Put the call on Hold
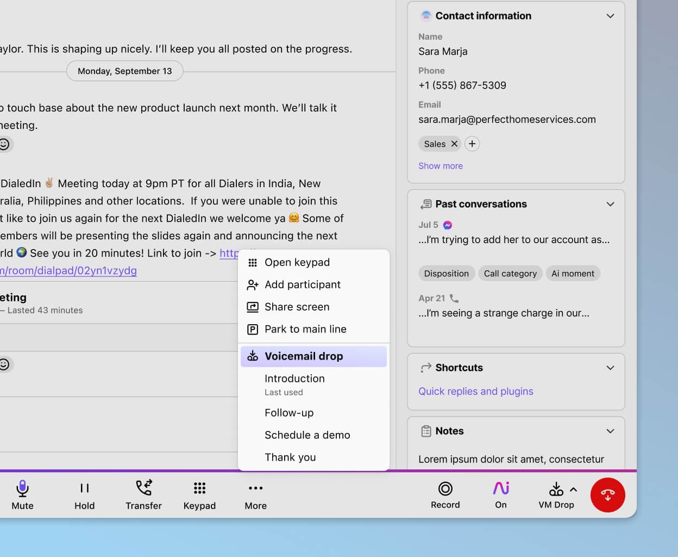The height and width of the screenshot is (557, 678). pyautogui.click(x=84, y=488)
